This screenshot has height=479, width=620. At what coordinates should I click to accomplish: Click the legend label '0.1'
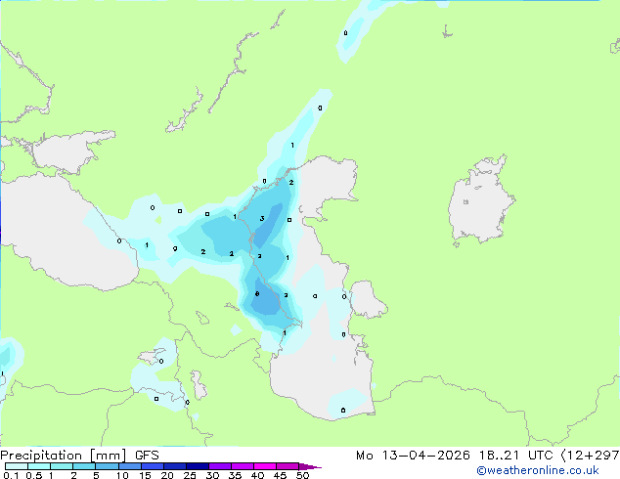[x=11, y=475]
